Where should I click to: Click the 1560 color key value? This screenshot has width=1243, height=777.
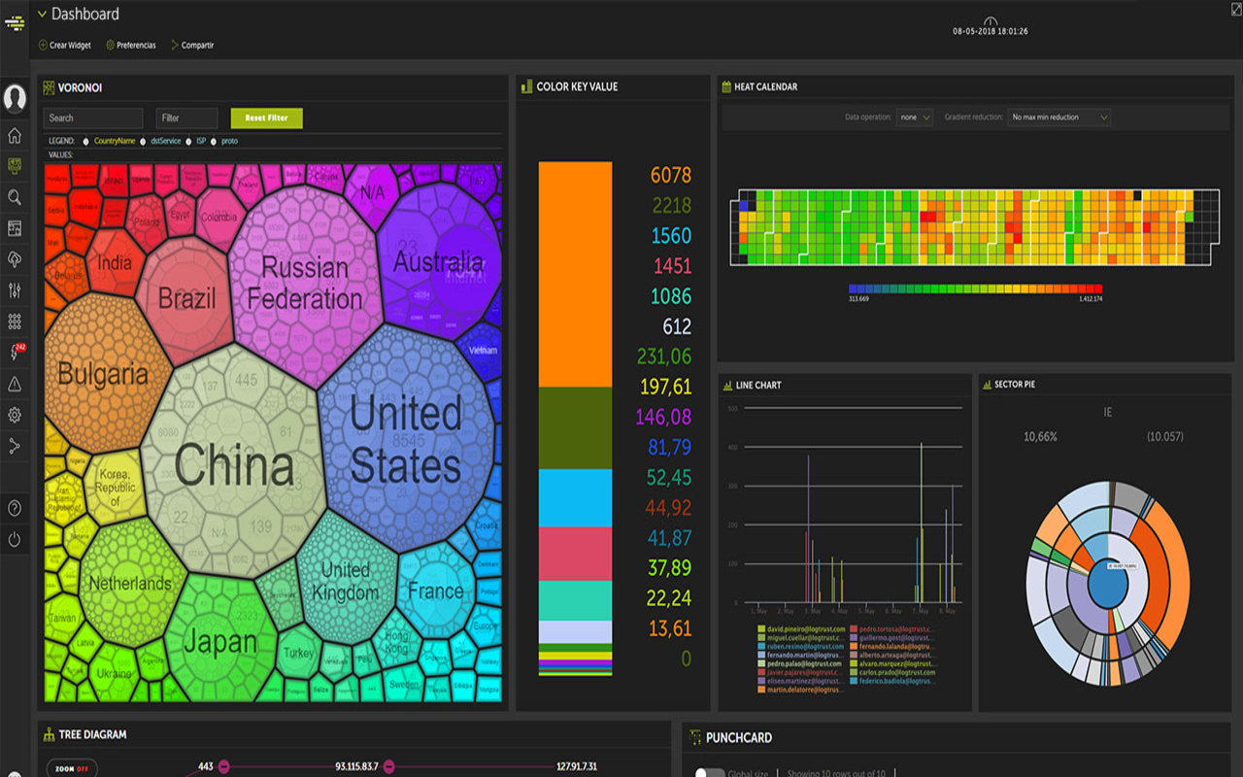(x=671, y=235)
